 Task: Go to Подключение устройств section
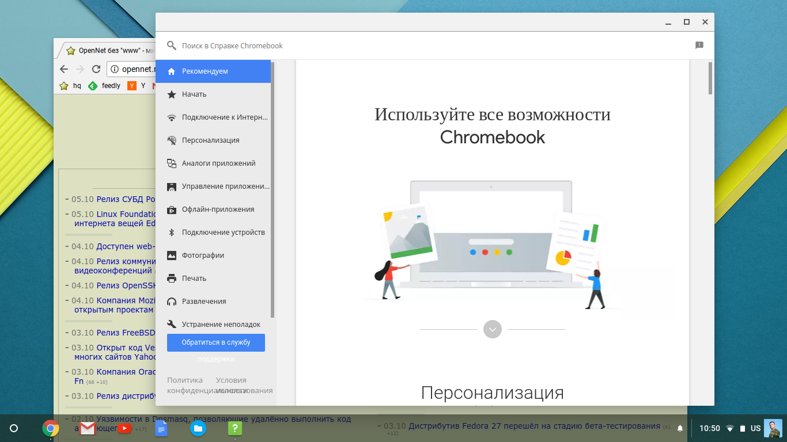pos(223,233)
